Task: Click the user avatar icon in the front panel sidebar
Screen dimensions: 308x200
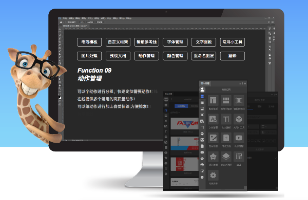Action: click(x=202, y=90)
